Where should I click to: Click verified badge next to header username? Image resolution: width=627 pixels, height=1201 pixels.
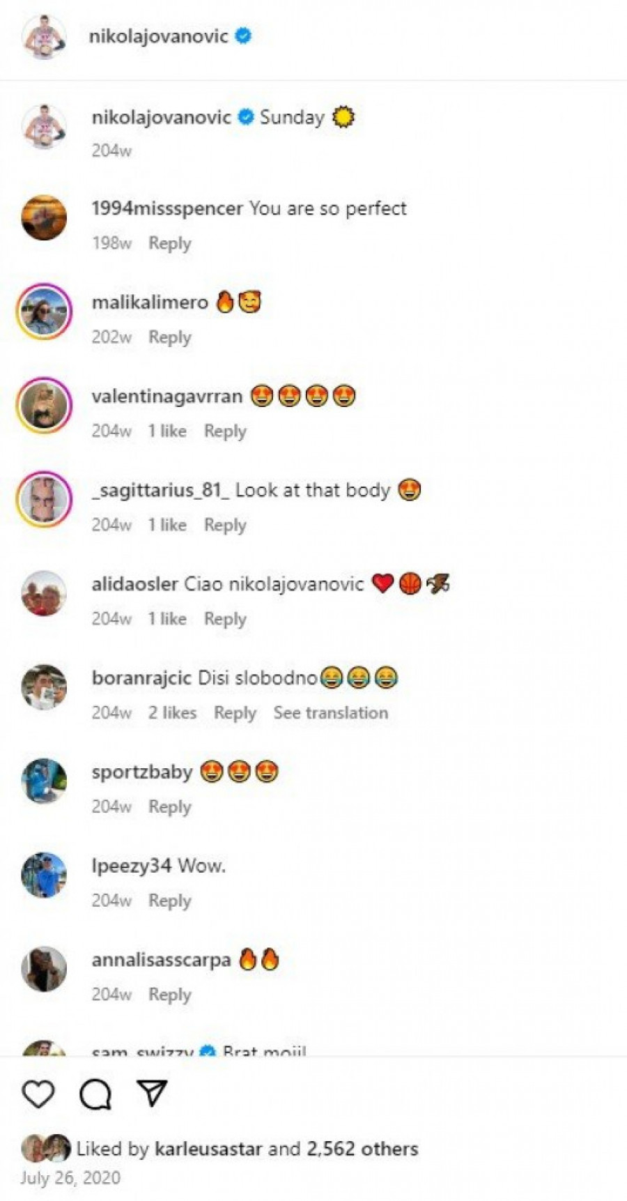point(243,36)
